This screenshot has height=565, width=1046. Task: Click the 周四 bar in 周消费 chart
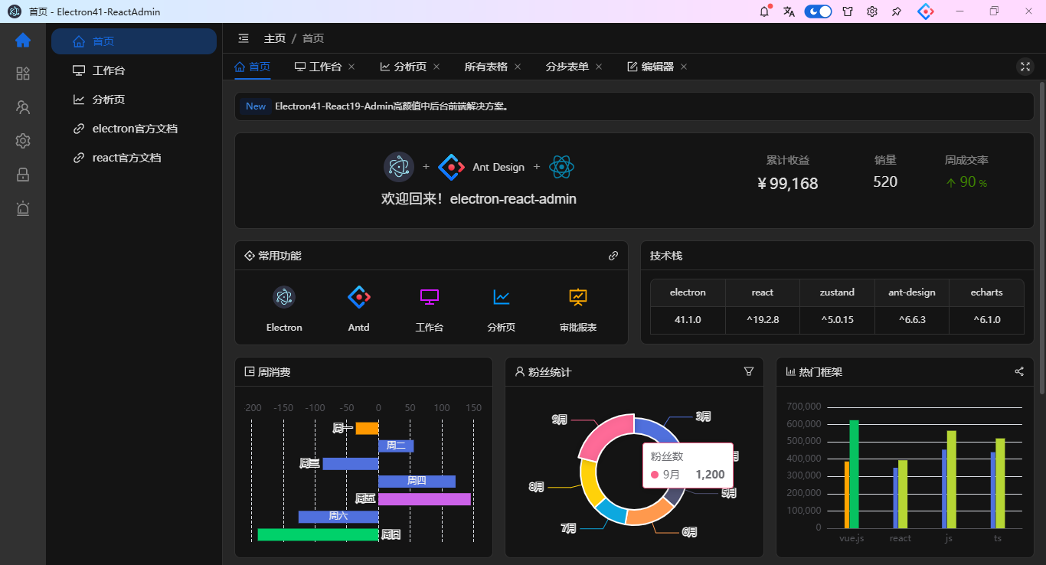pyautogui.click(x=417, y=482)
